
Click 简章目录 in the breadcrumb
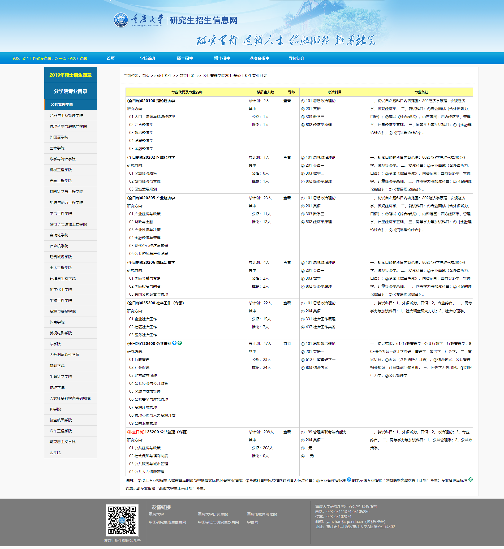point(187,76)
